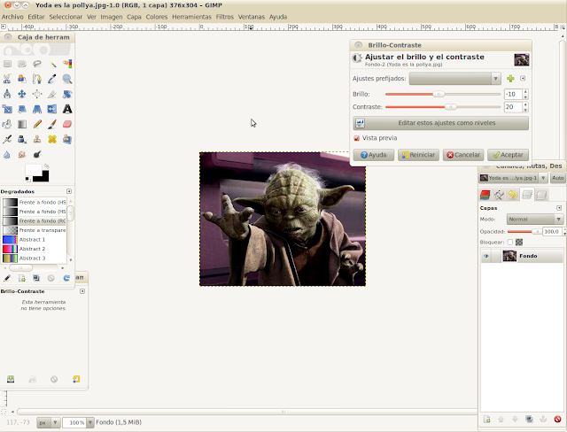Open the px units dropdown in status bar
The height and width of the screenshot is (432, 567).
tap(49, 422)
